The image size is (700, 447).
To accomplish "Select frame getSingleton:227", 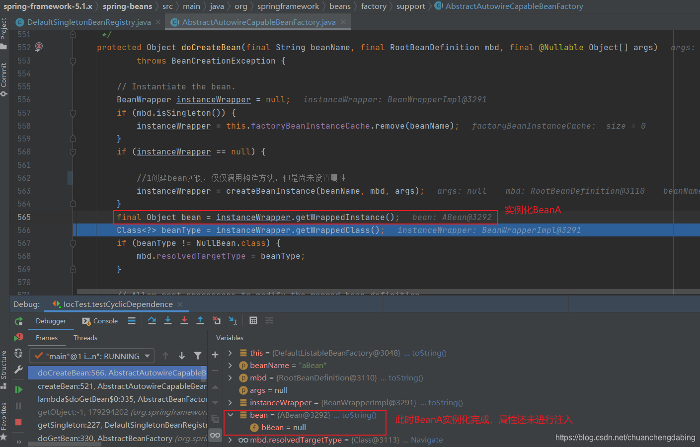I will pyautogui.click(x=118, y=425).
